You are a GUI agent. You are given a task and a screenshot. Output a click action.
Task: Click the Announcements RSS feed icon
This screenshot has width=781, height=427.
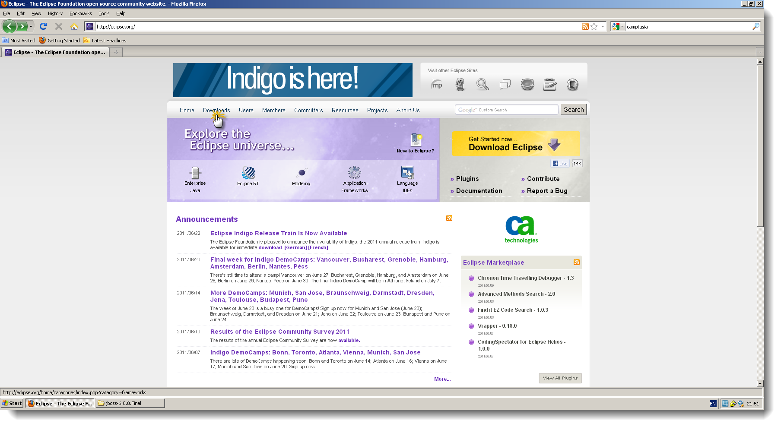click(449, 218)
